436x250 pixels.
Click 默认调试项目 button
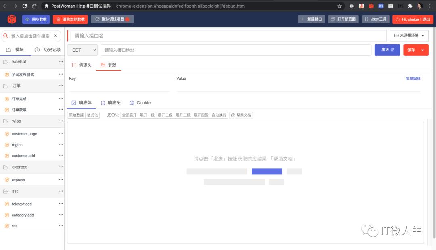coord(112,19)
